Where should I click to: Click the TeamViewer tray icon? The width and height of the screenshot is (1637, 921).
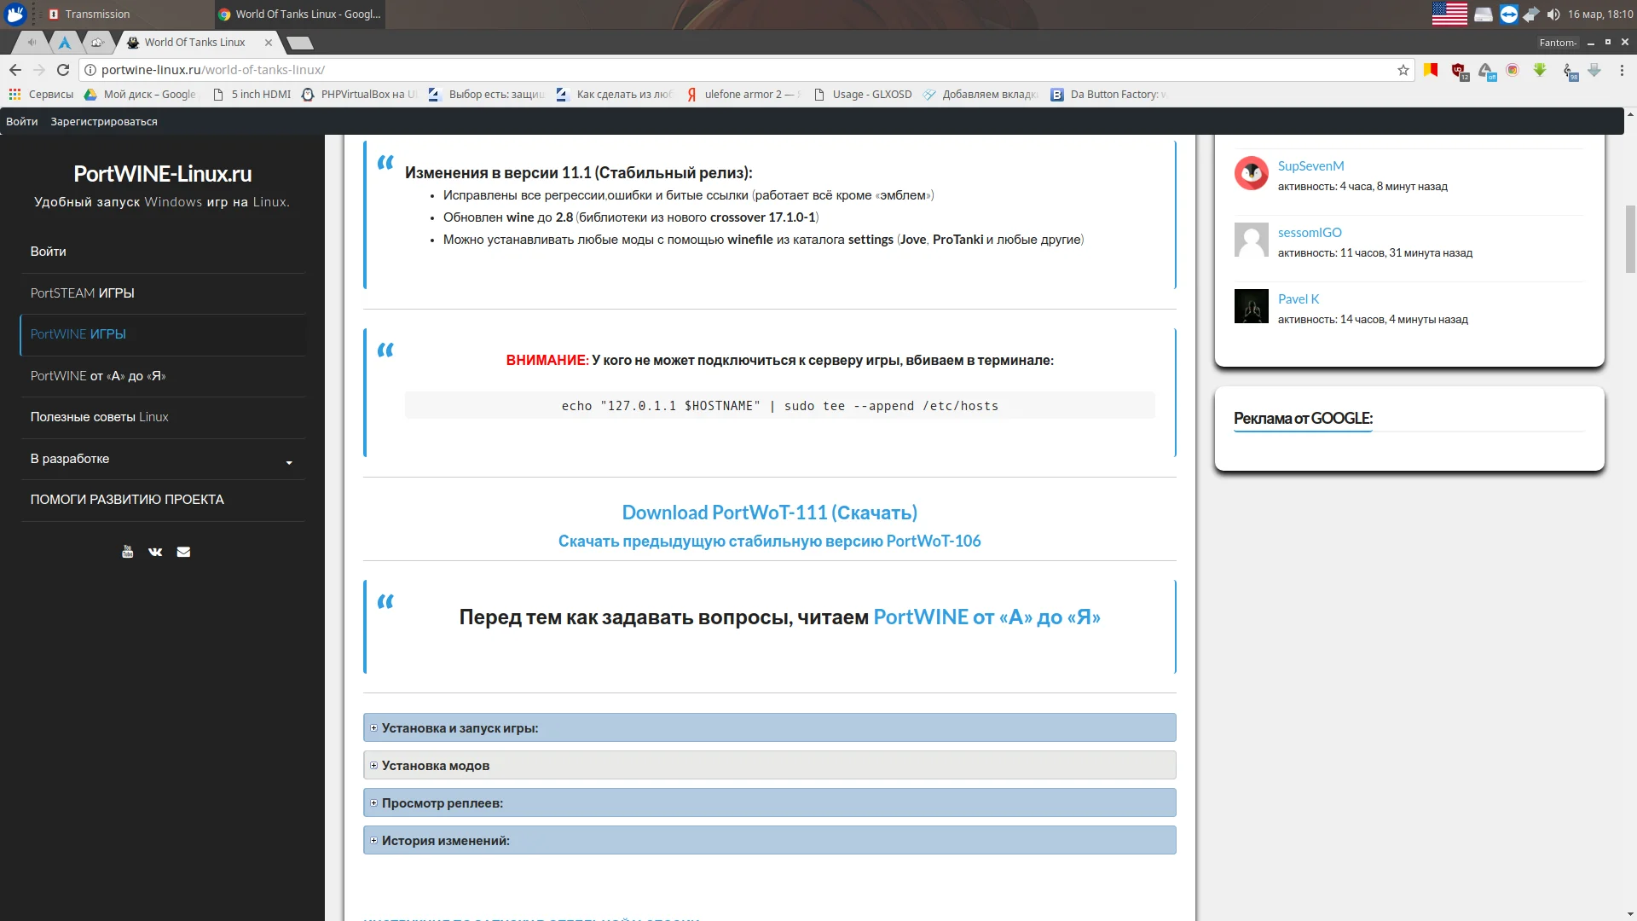(x=1508, y=14)
